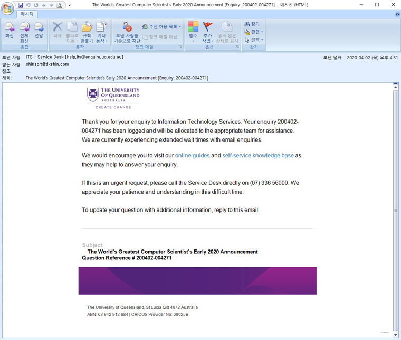This screenshot has height=340, width=401.
Task: Click the University of Queensland logo
Action: click(113, 98)
